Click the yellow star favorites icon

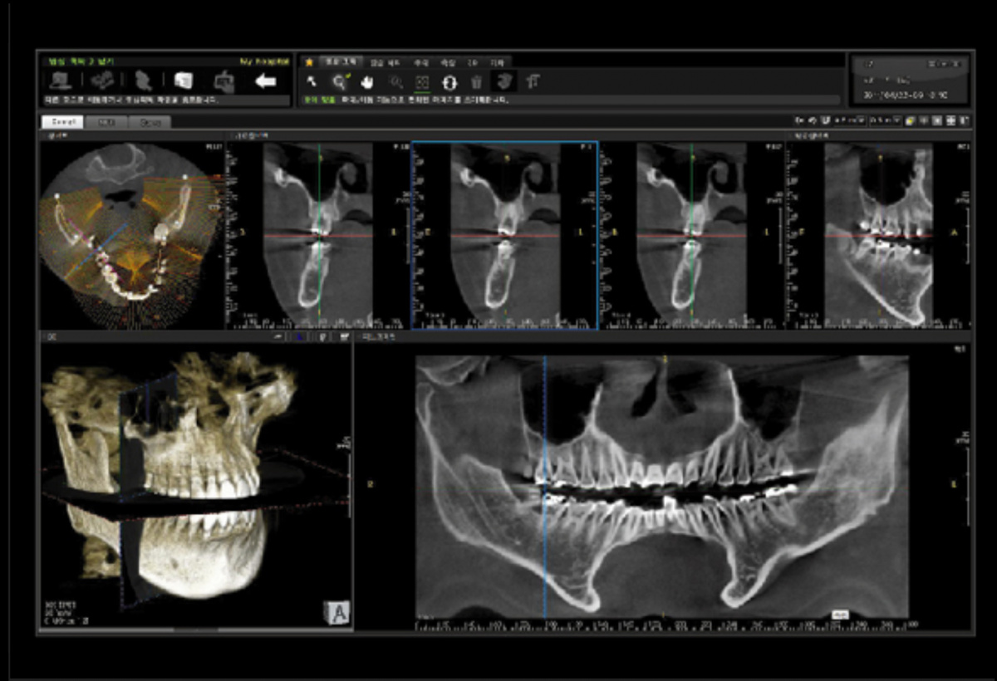click(x=309, y=61)
